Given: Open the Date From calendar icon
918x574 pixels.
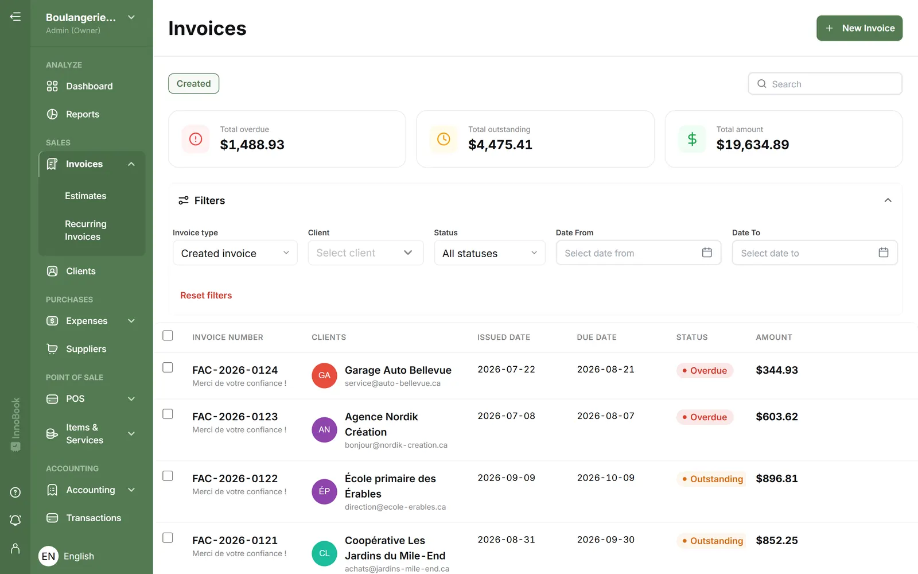Looking at the screenshot, I should 707,253.
